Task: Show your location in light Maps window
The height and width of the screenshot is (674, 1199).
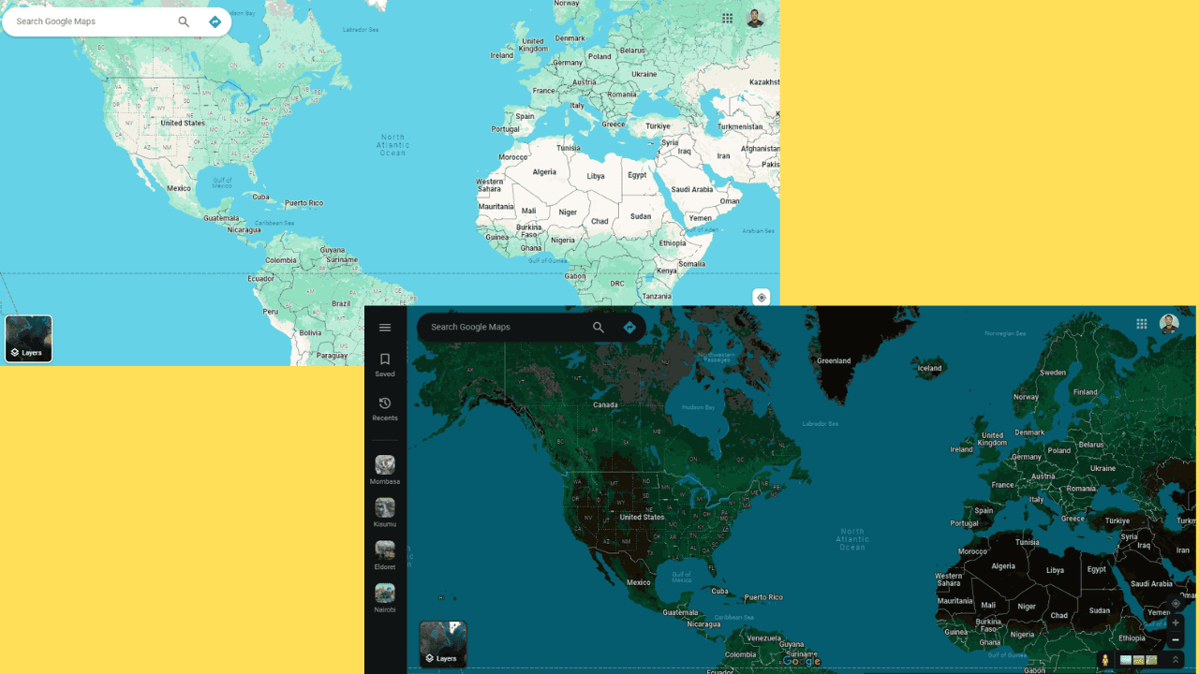Action: pos(762,298)
